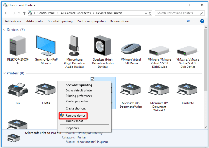The height and width of the screenshot is (148, 209).
Task: Click the vertical scrollbar thumb
Action: click(206, 60)
